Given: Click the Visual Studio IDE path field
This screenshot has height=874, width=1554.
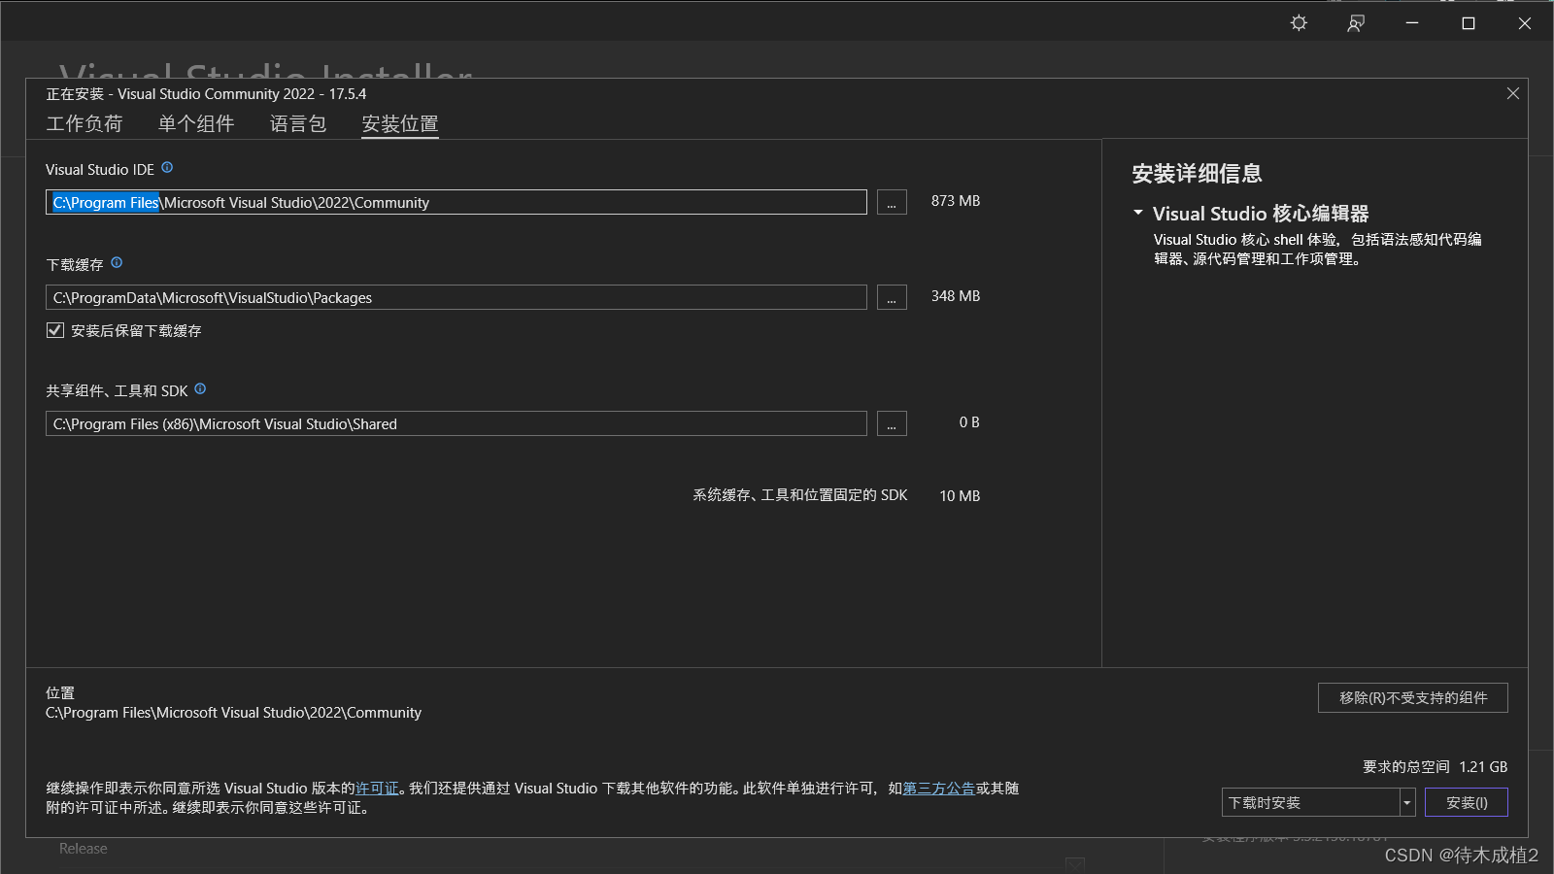Looking at the screenshot, I should coord(456,202).
